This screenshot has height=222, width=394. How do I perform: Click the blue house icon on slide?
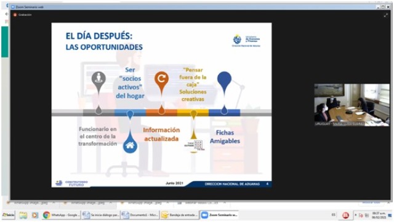tap(130, 145)
